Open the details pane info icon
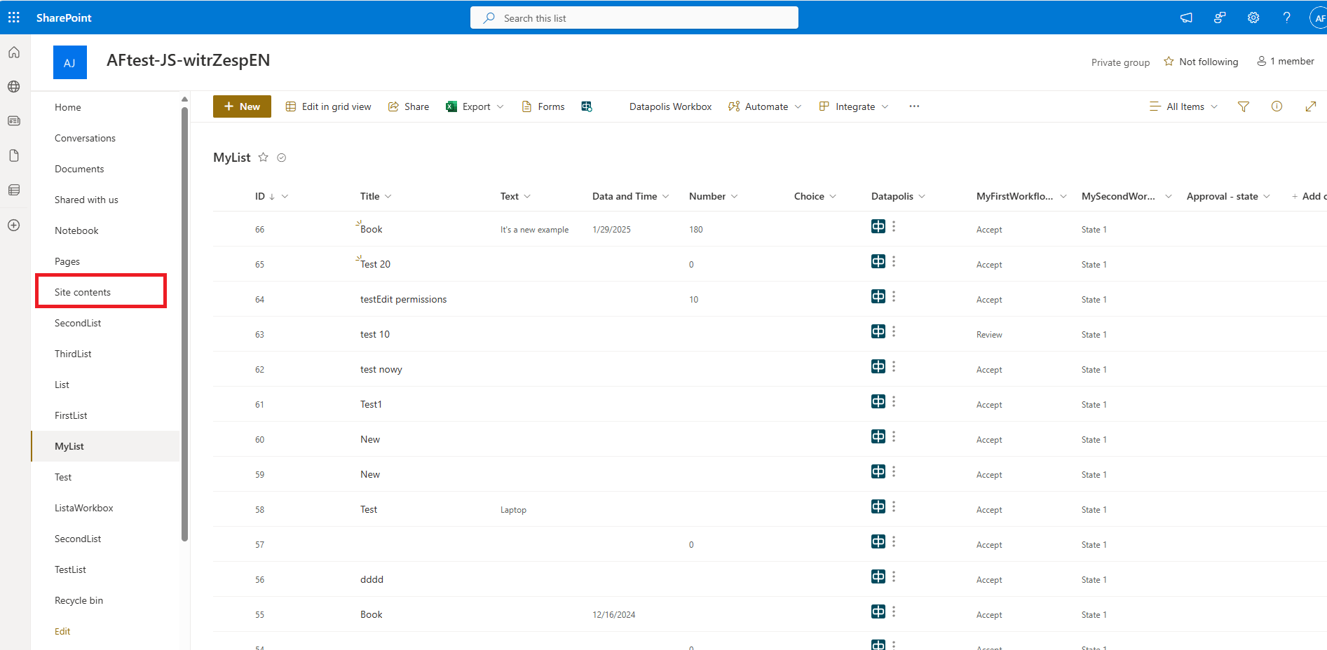 1277,106
